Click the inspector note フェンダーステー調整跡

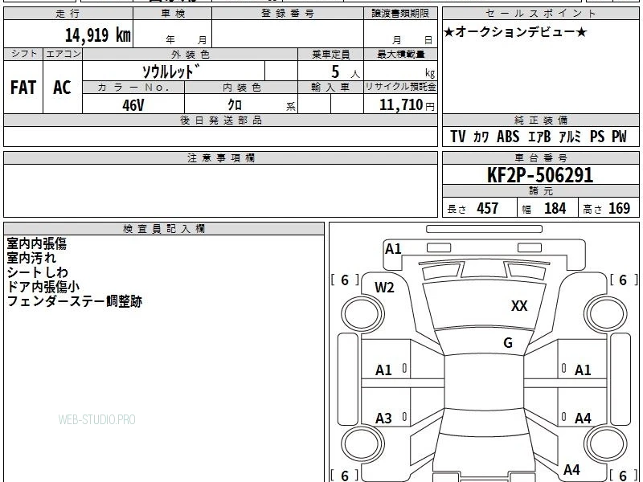coord(75,302)
